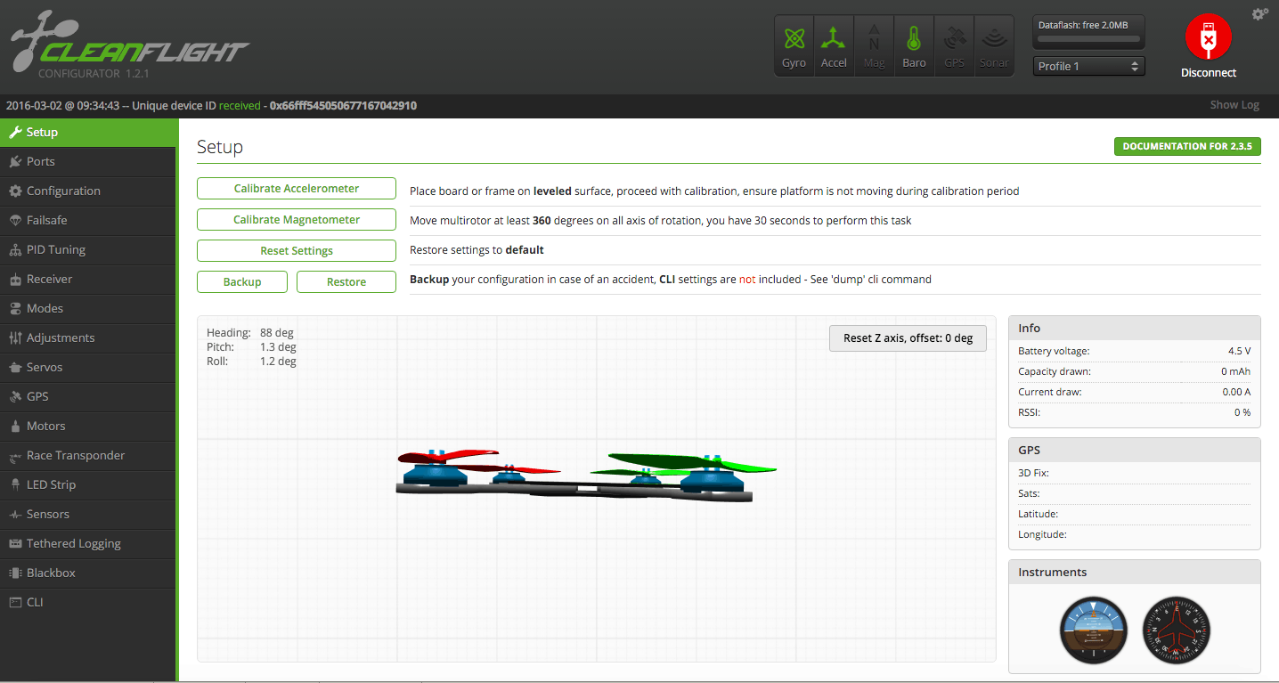Click the Dataflash free space bar
The image size is (1279, 683).
[x=1088, y=39]
